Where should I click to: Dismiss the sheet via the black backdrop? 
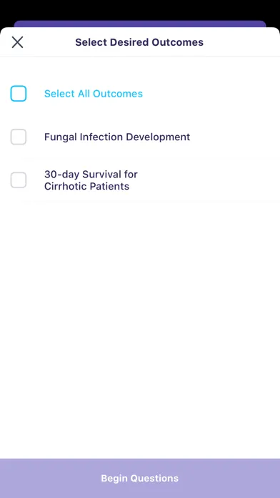pyautogui.click(x=140, y=9)
